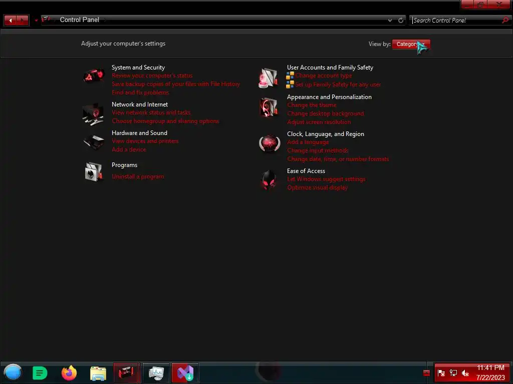Click Change the theme link

[312, 105]
